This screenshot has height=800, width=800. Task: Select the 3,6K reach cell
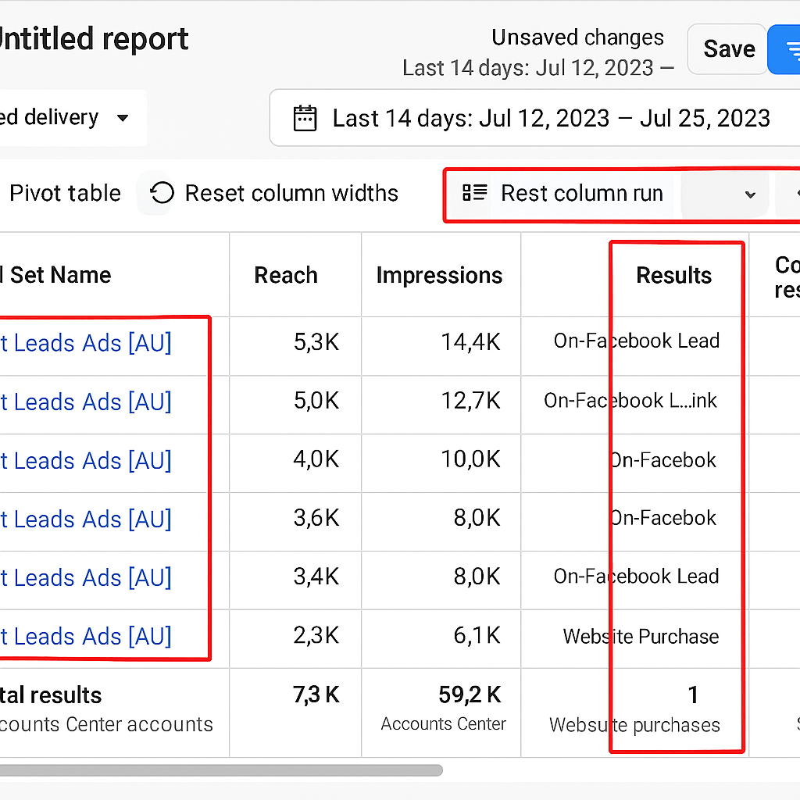[x=316, y=518]
